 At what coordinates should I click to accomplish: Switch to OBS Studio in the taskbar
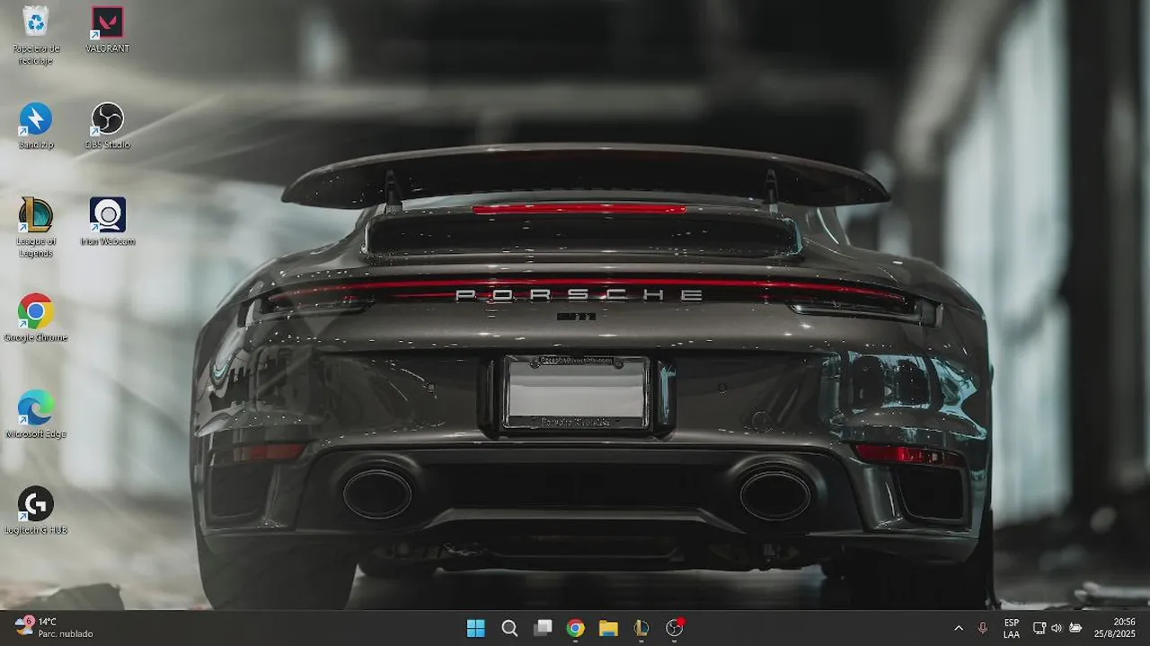(675, 628)
